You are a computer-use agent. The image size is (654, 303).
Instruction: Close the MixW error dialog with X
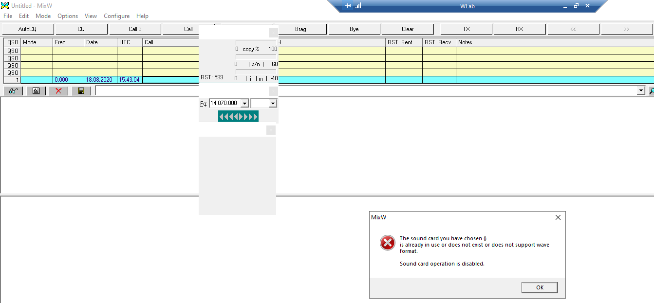point(558,217)
